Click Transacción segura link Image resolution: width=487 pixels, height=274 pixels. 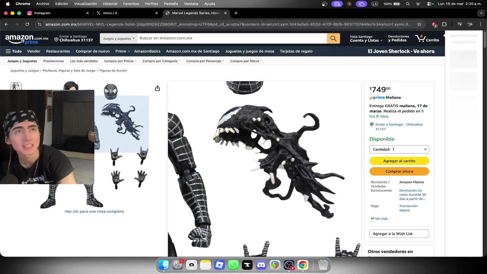[408, 208]
